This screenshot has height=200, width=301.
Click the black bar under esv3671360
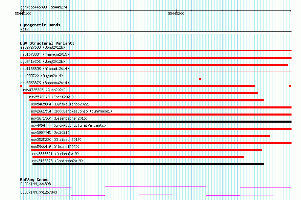point(161,122)
